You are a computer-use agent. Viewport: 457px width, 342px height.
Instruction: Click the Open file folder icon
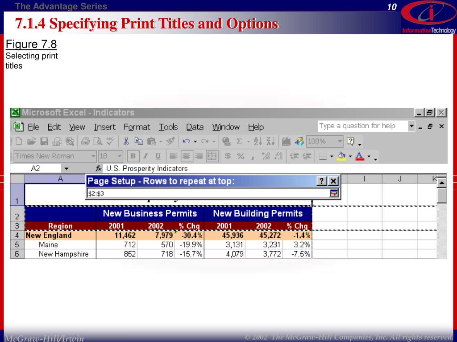click(32, 142)
